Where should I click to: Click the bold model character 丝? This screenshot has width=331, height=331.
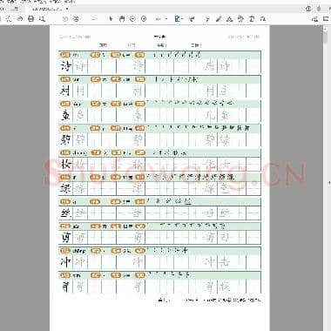(65, 213)
